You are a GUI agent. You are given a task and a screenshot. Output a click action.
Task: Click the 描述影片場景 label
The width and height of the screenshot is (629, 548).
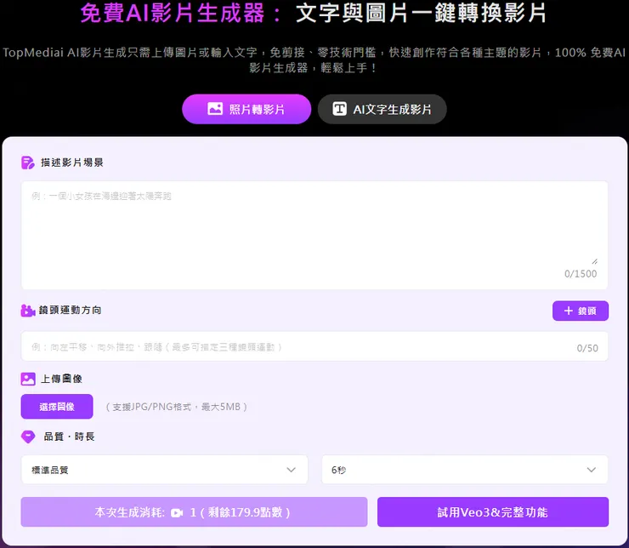click(x=72, y=163)
